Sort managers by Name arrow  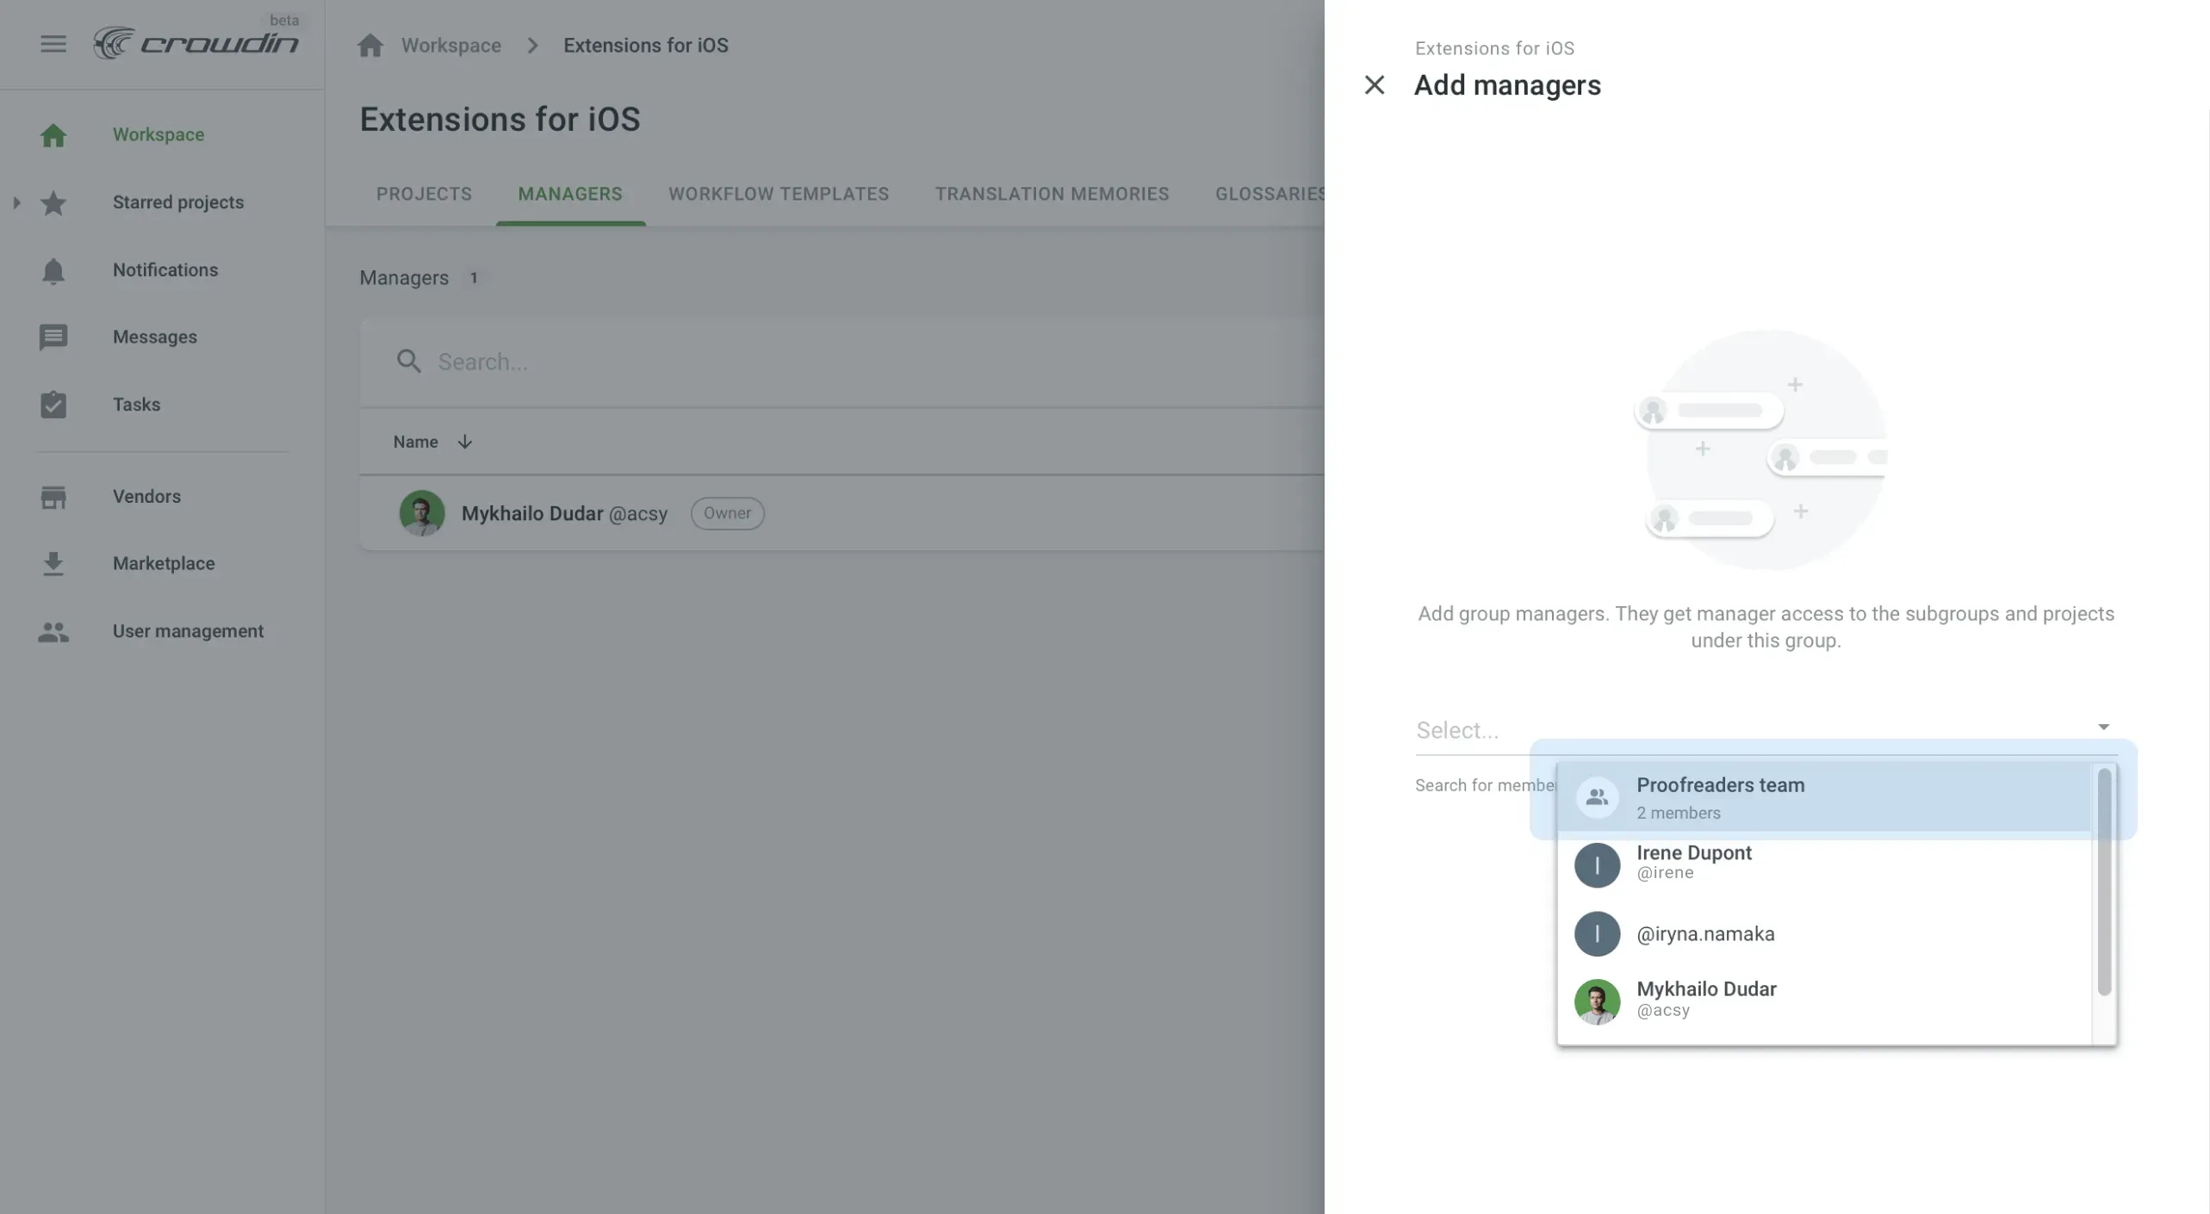point(465,443)
